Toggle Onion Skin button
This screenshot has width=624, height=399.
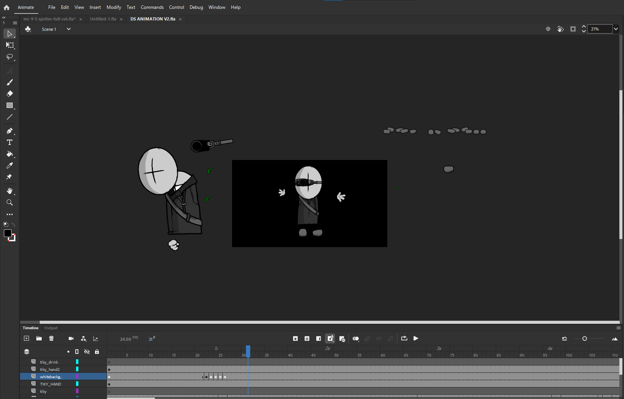(356, 338)
